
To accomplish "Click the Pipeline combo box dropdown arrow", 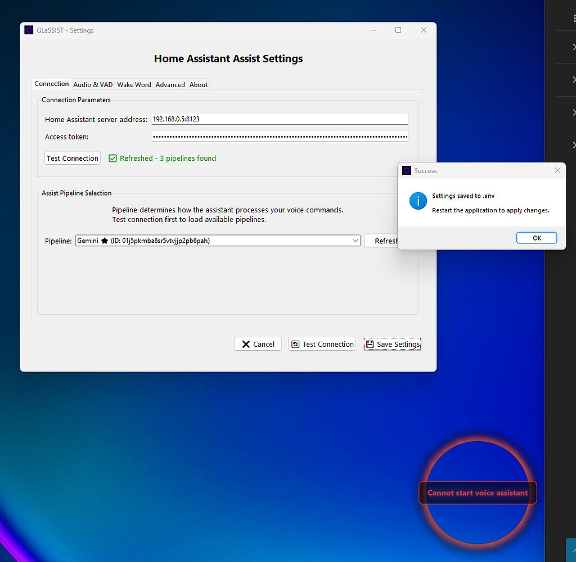I will click(x=355, y=240).
